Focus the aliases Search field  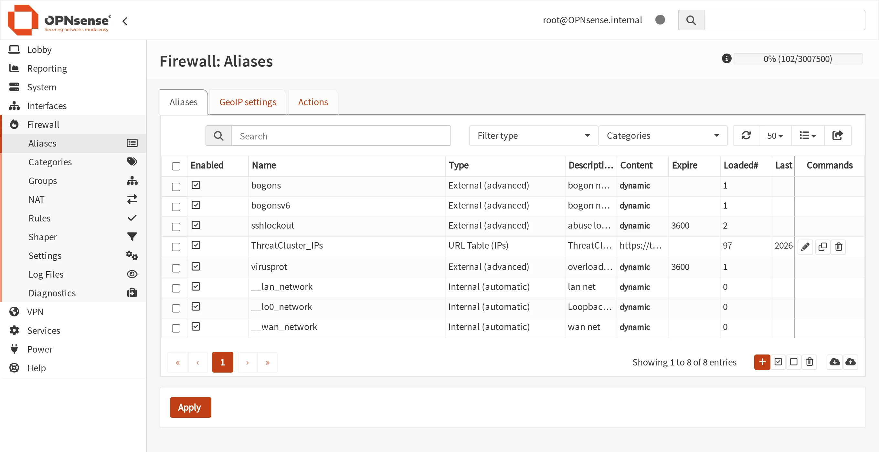(341, 136)
